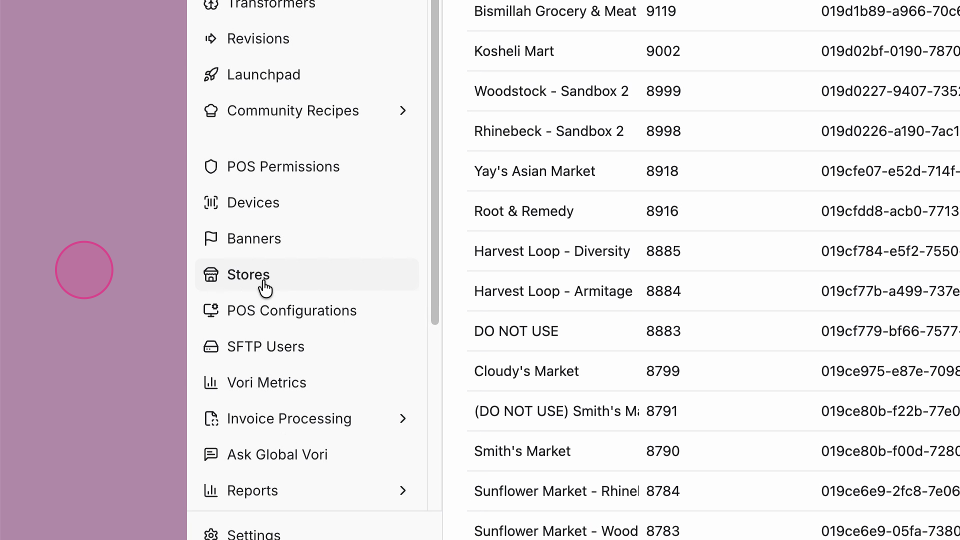Click the Stores storefront icon

pos(210,274)
